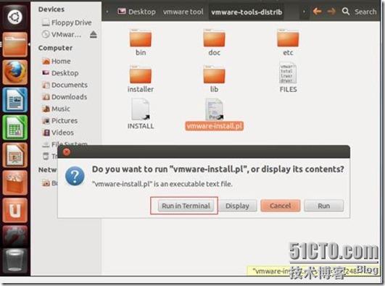Close the run dialog with red button
The height and width of the screenshot is (286, 385).
click(x=67, y=152)
